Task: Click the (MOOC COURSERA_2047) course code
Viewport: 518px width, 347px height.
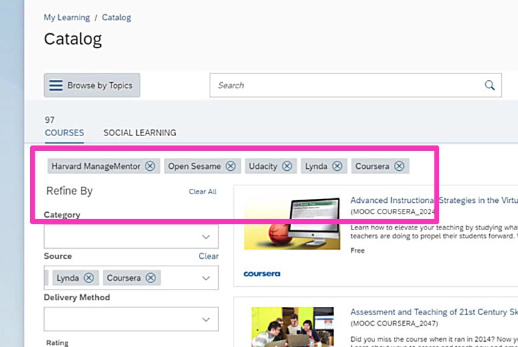Action: pos(395,324)
